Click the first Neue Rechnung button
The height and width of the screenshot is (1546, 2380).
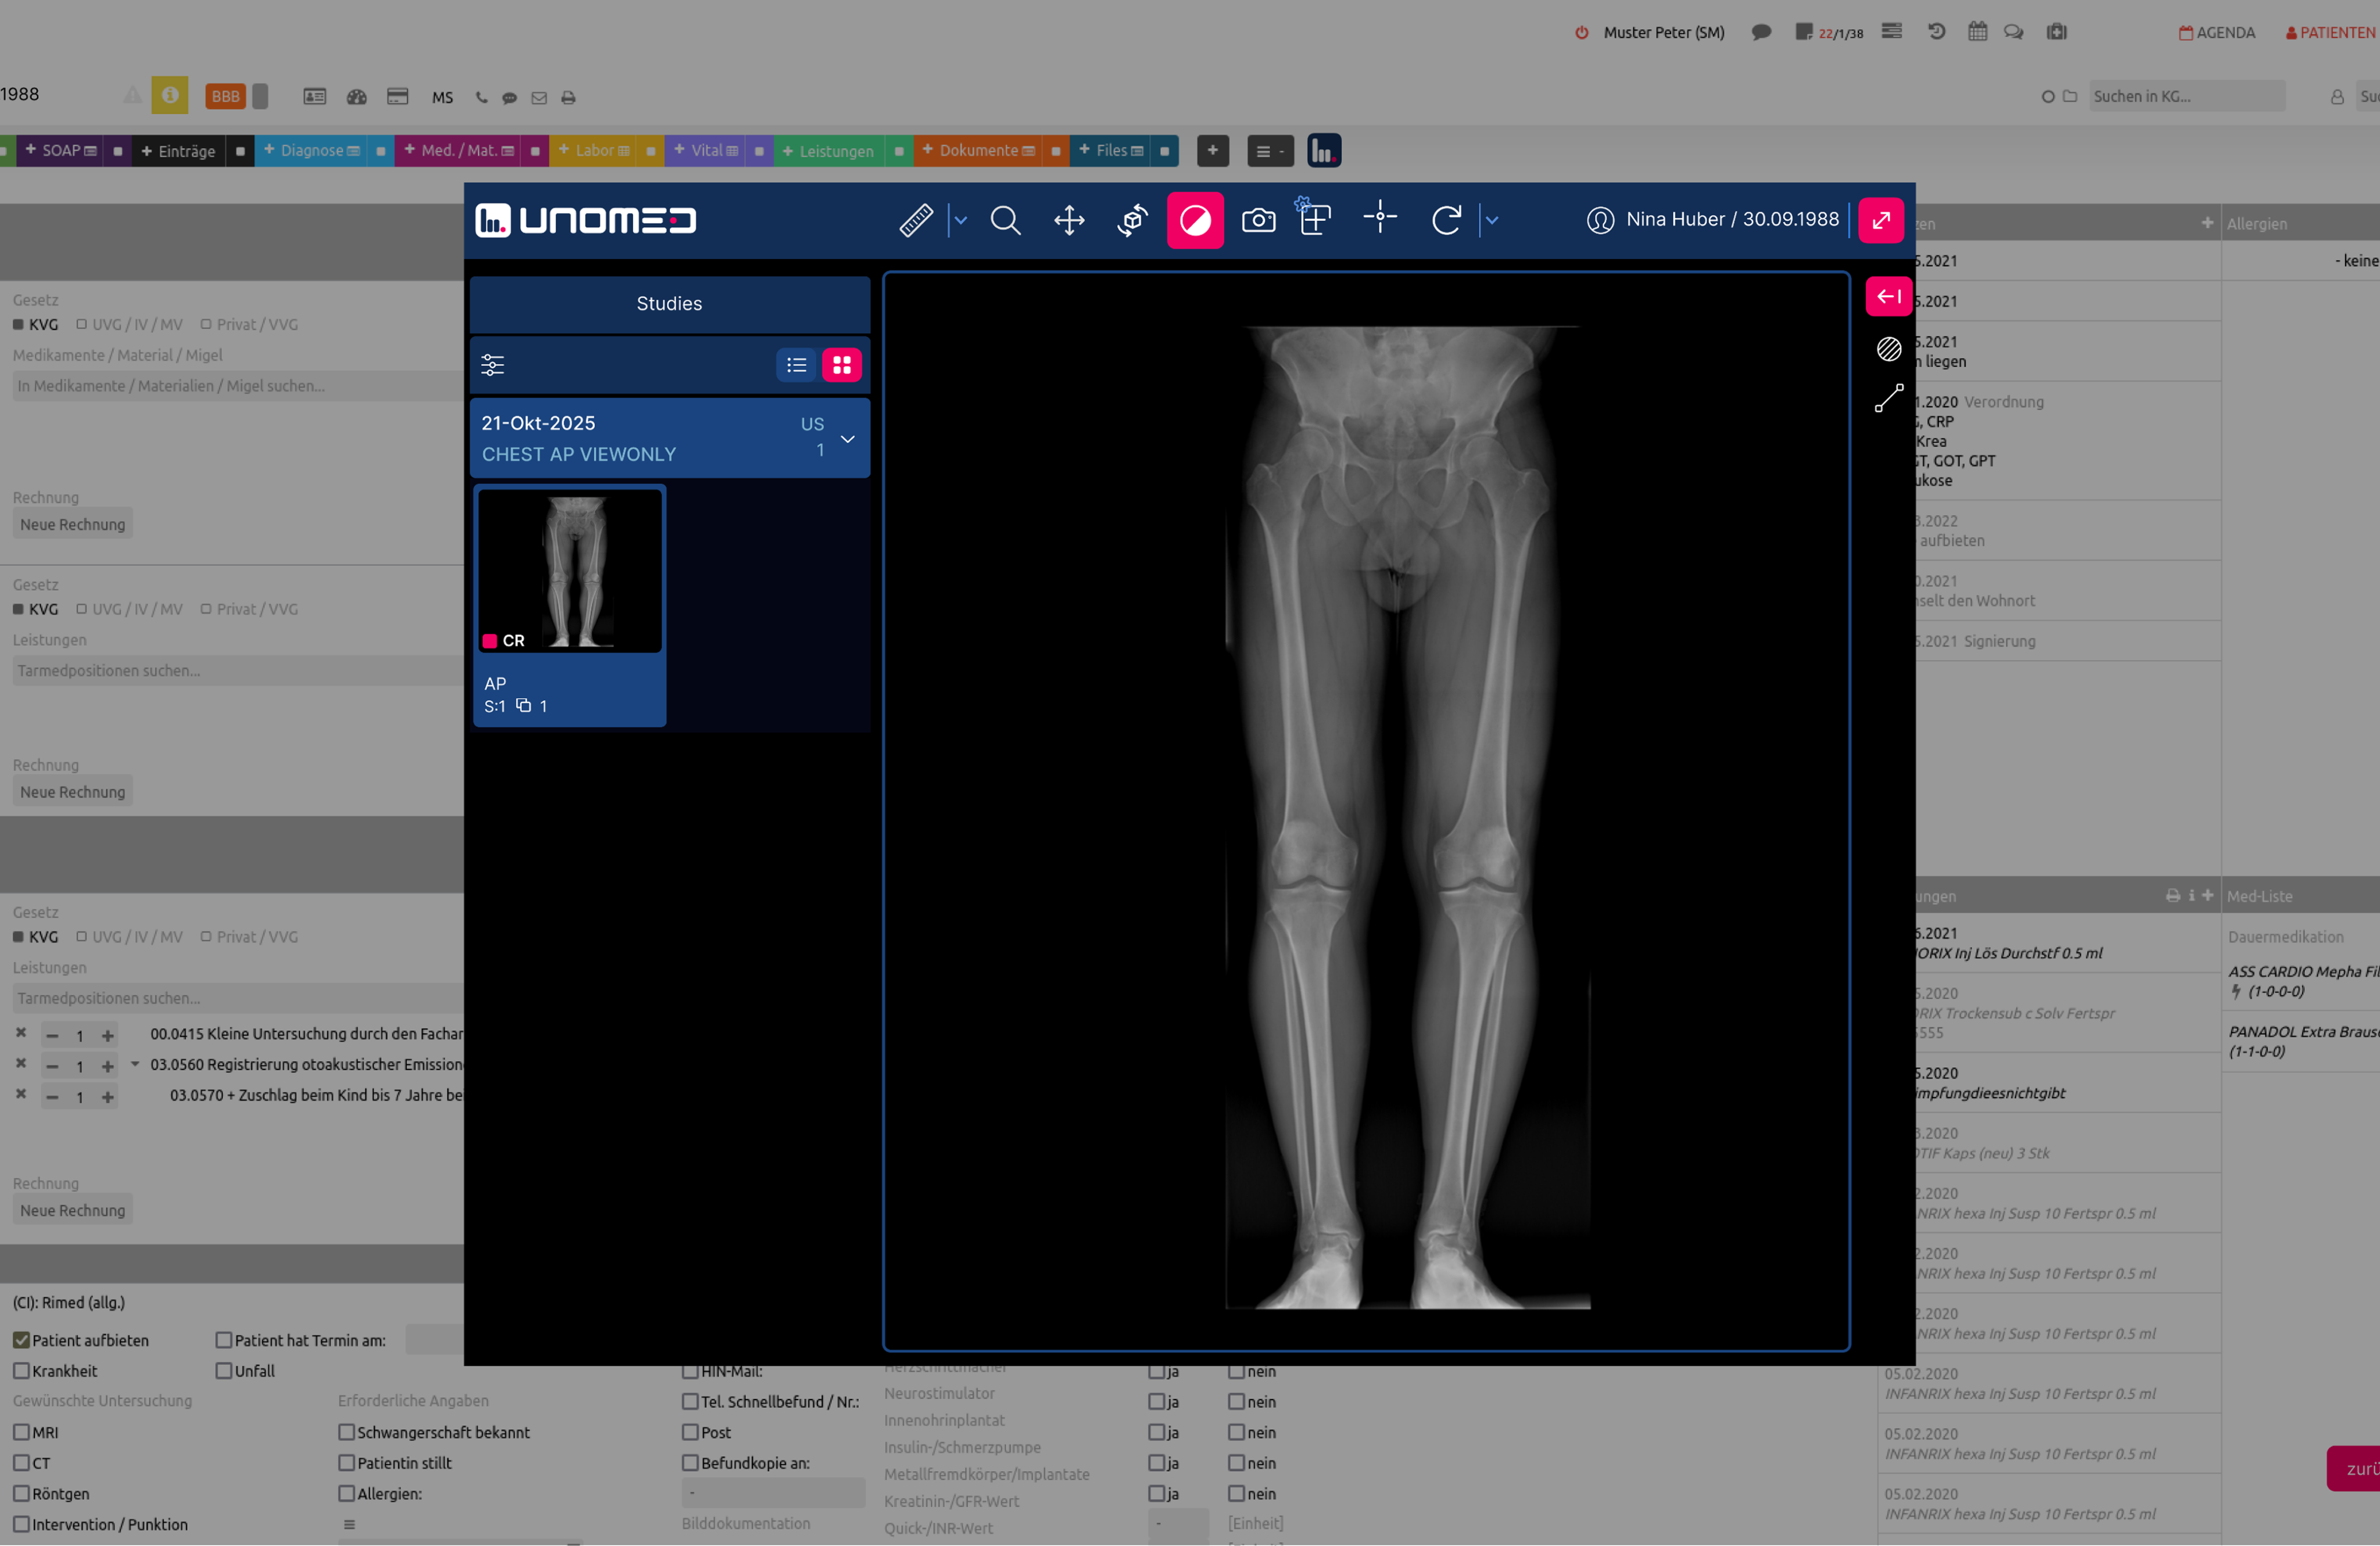72,524
